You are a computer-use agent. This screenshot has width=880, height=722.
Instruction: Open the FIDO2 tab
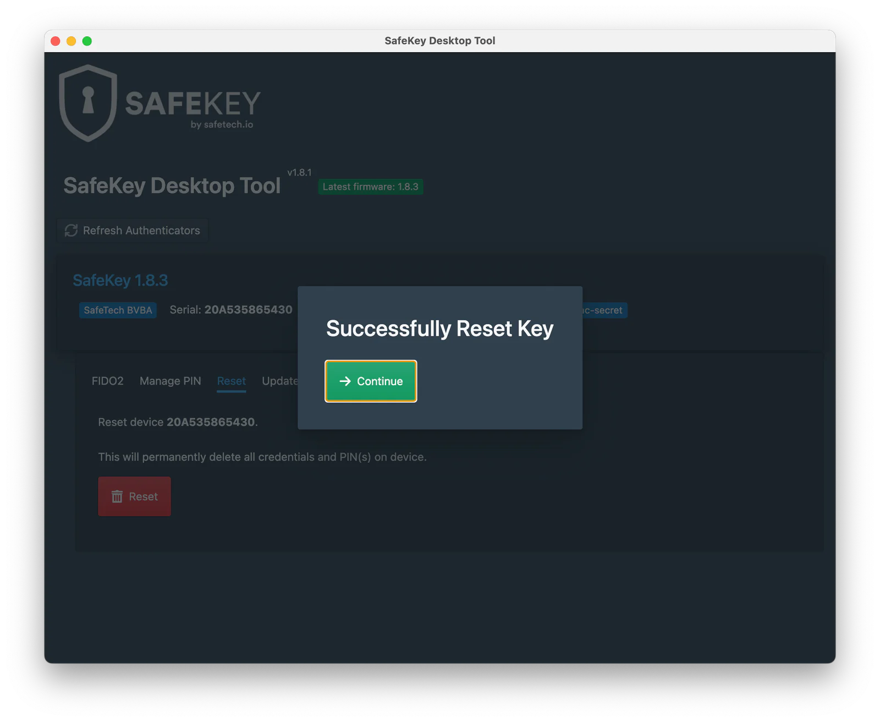[108, 381]
